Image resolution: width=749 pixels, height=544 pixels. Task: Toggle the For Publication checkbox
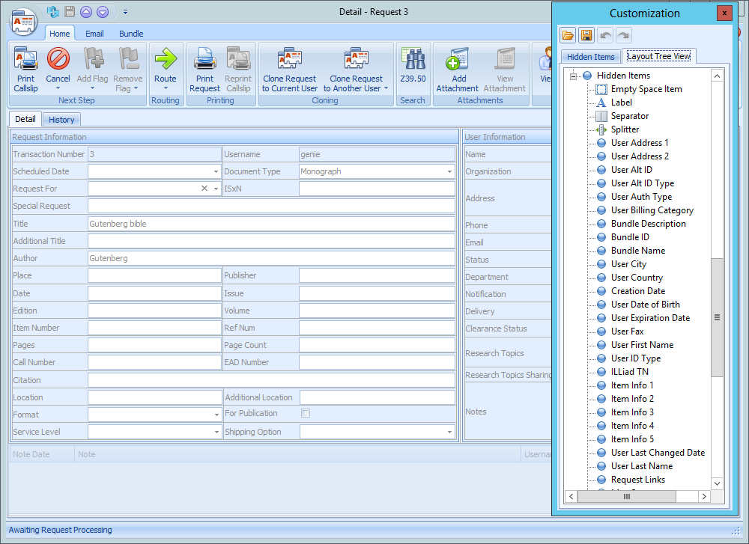click(306, 413)
